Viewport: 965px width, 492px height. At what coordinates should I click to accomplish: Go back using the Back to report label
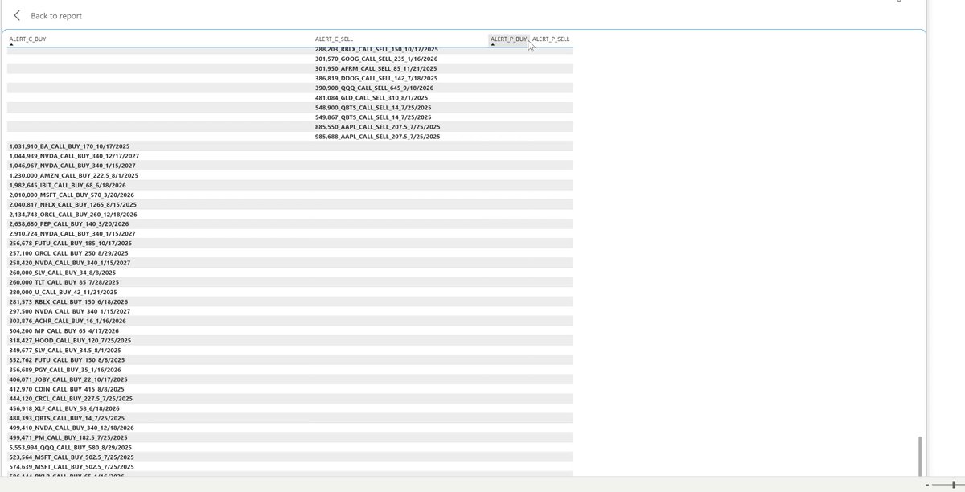coord(55,16)
